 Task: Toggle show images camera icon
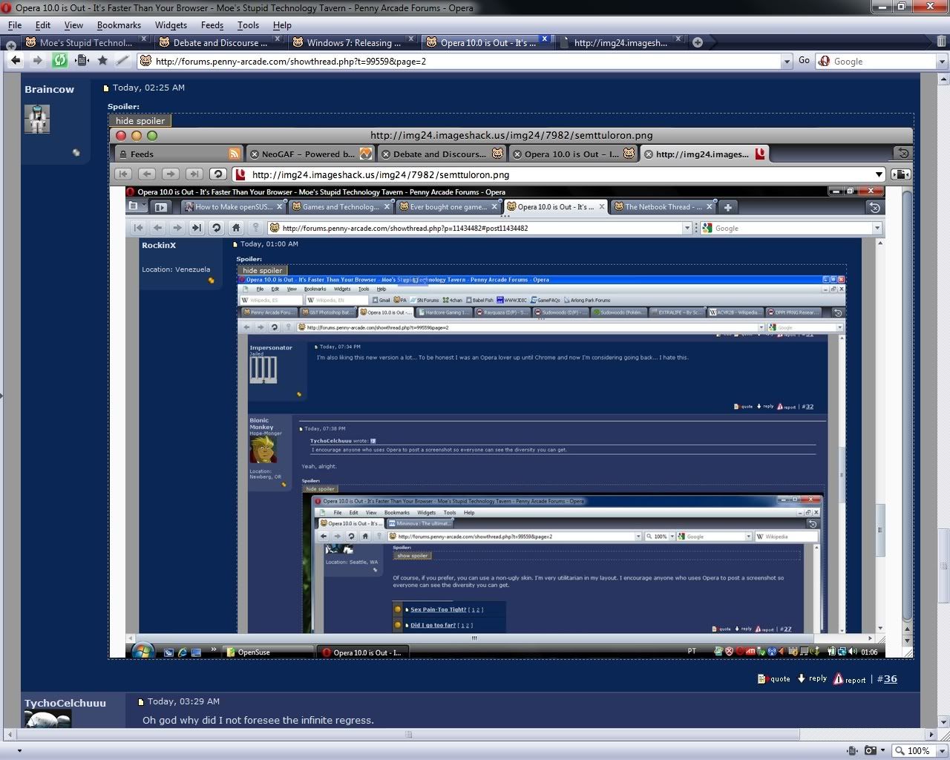tap(871, 750)
